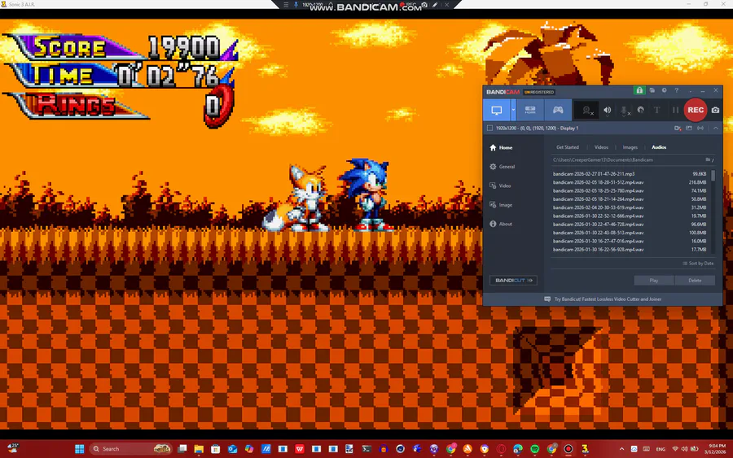Open the Sonic 3 A.I.R. taskbar icon
The width and height of the screenshot is (733, 458).
pyautogui.click(x=585, y=449)
